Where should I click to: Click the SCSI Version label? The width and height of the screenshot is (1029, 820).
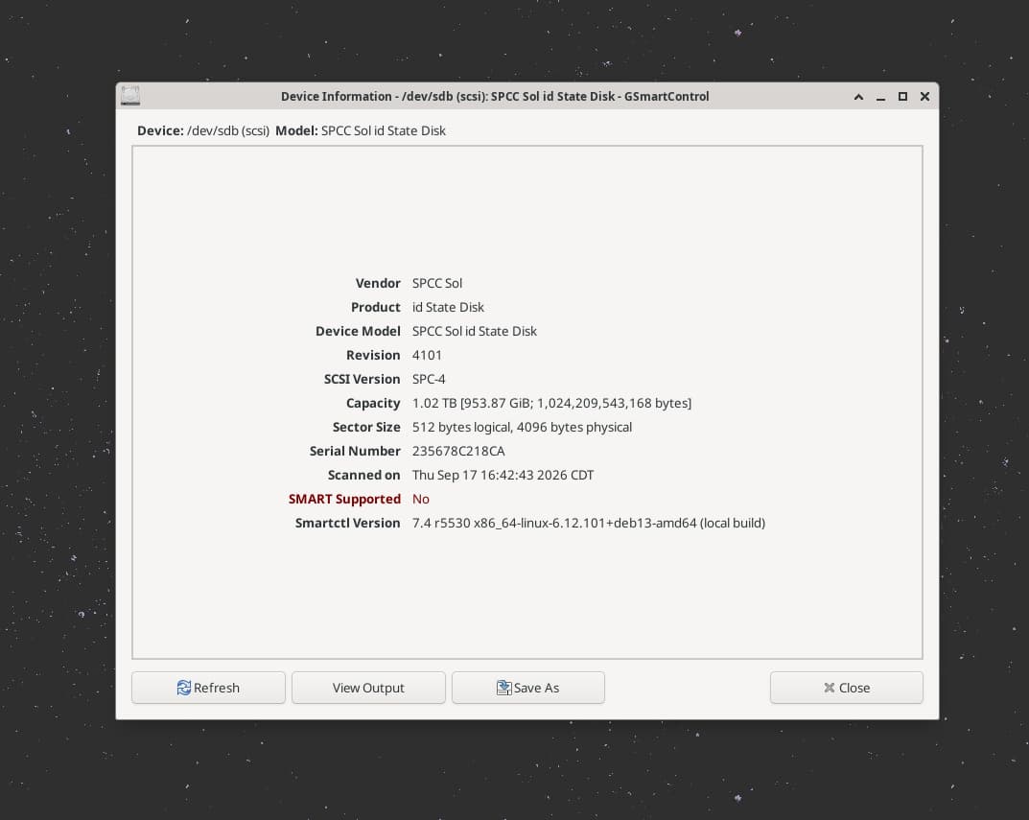tap(362, 379)
